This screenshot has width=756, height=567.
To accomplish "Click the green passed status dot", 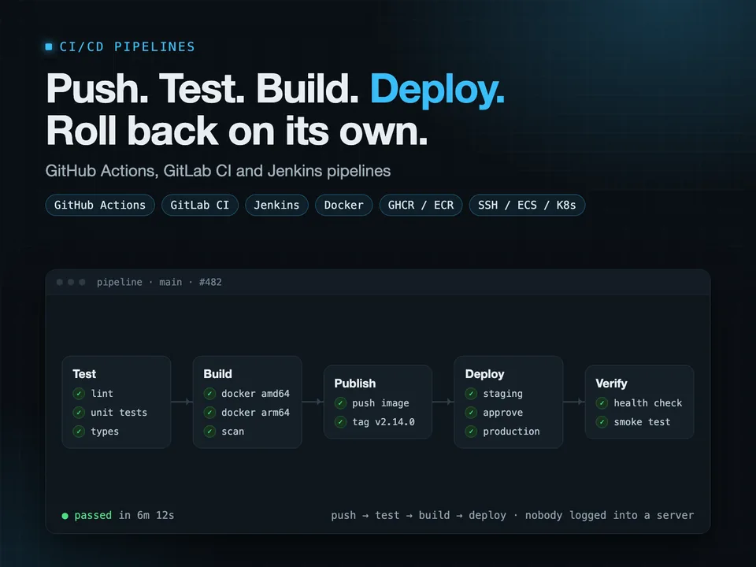I will click(65, 516).
